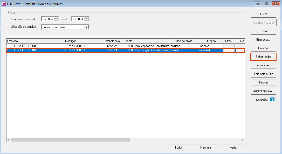Select the R-1000 Informações do Contribuinte row
The height and width of the screenshot is (154, 282).
coord(126,46)
